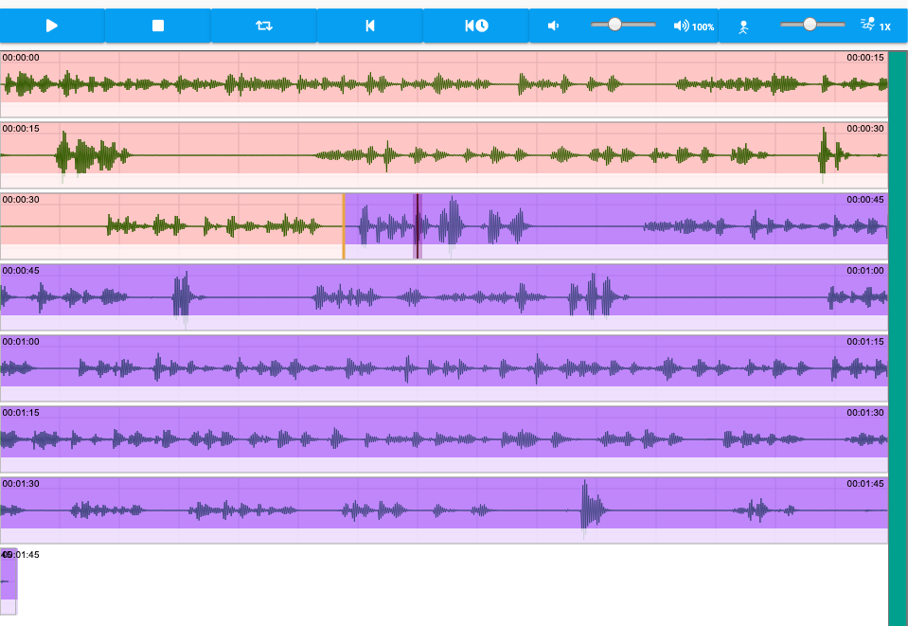The width and height of the screenshot is (908, 626).
Task: Click the standing person slow-speed icon
Action: (x=743, y=27)
